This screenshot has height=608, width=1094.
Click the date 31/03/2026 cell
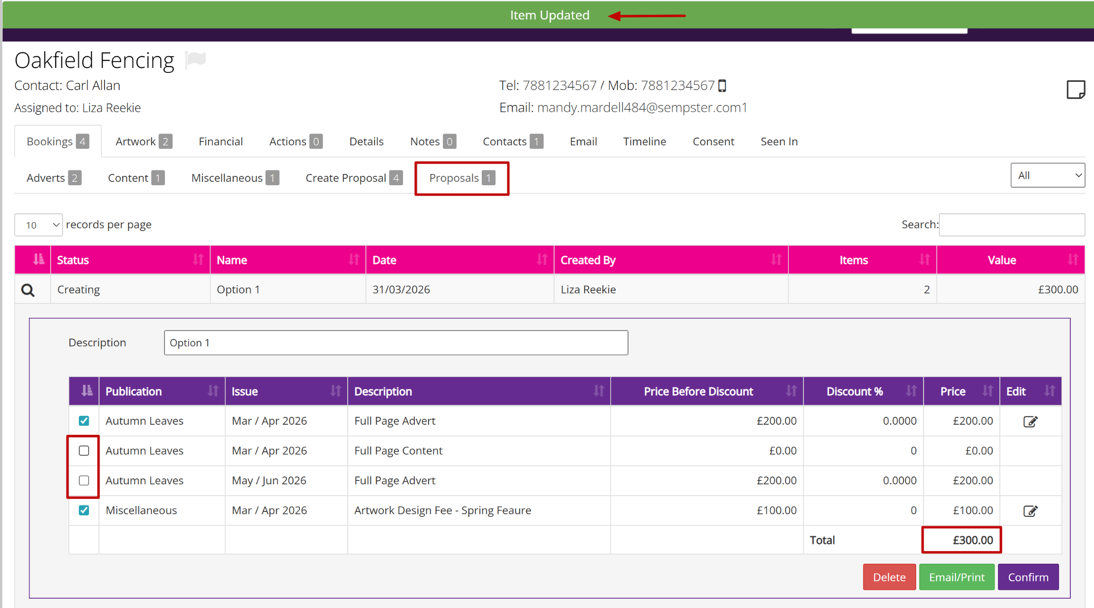point(460,289)
